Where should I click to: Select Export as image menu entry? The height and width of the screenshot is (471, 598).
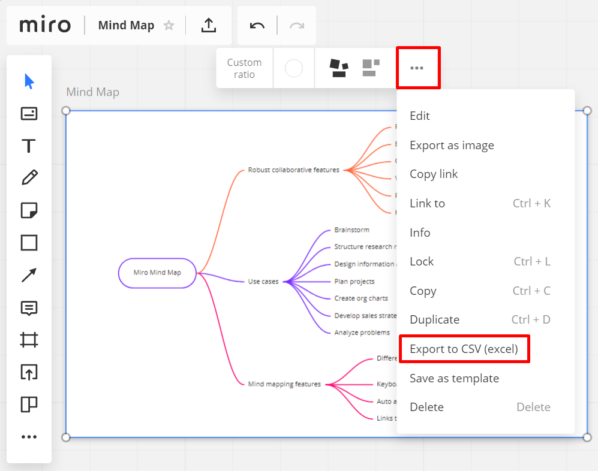[x=452, y=145]
